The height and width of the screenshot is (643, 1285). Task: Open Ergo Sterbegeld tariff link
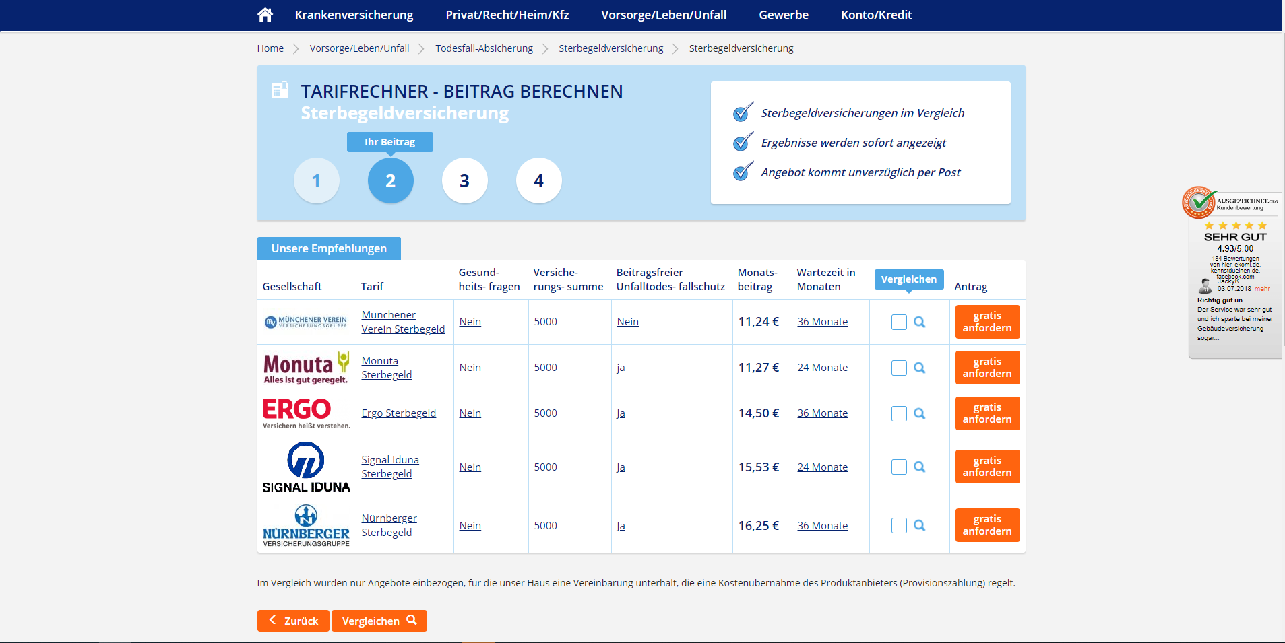pyautogui.click(x=398, y=413)
